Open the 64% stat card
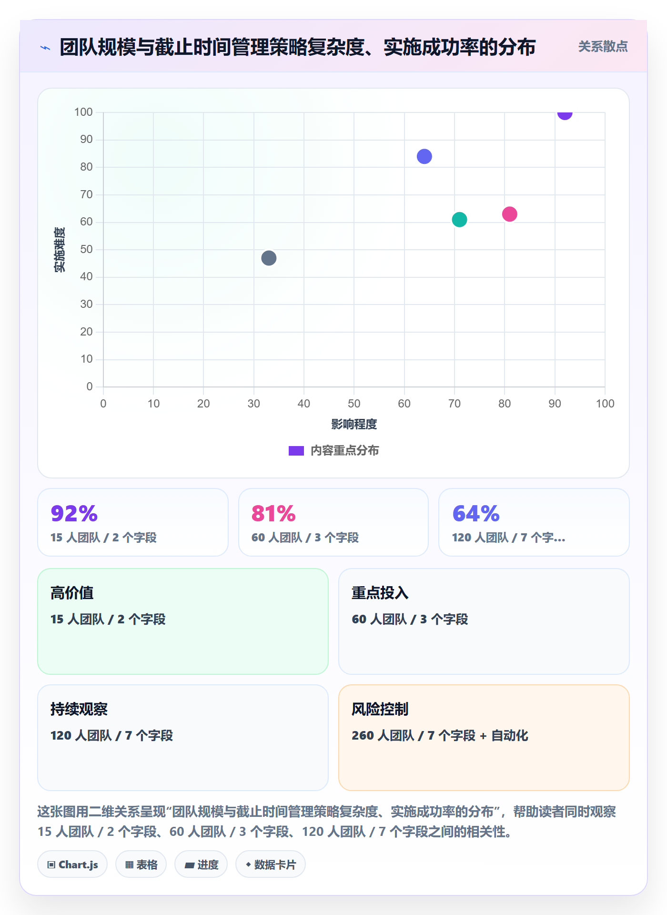Viewport: 667px width, 915px height. (x=534, y=522)
